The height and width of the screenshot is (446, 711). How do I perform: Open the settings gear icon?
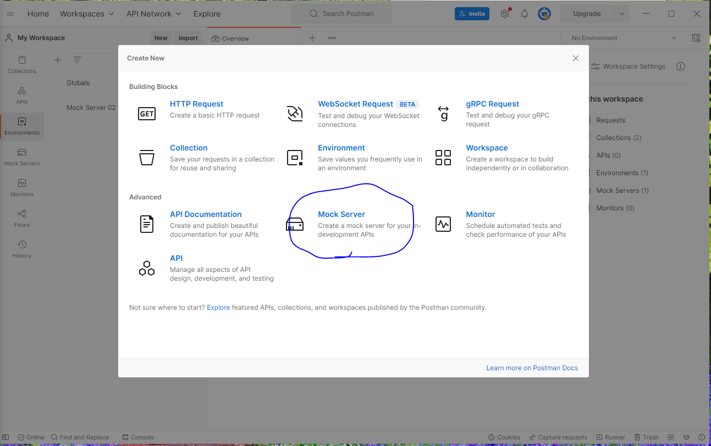tap(505, 14)
